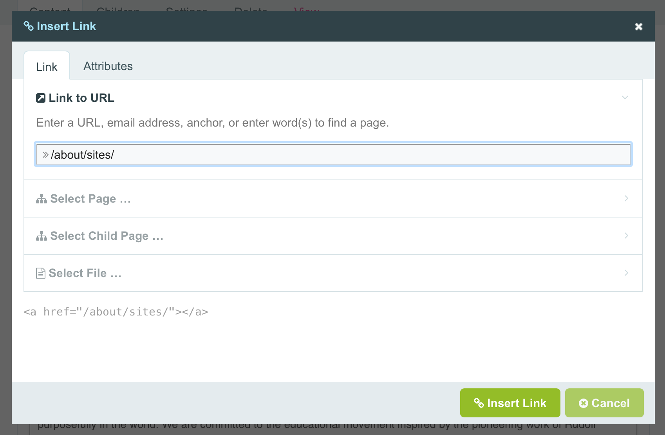Click the document icon next to Select File
The image size is (665, 435).
point(41,273)
